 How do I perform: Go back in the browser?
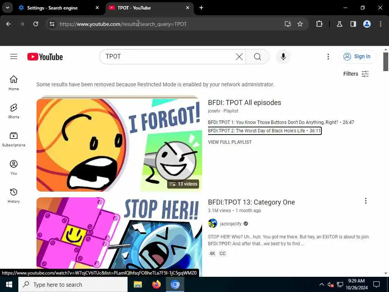[x=8, y=24]
